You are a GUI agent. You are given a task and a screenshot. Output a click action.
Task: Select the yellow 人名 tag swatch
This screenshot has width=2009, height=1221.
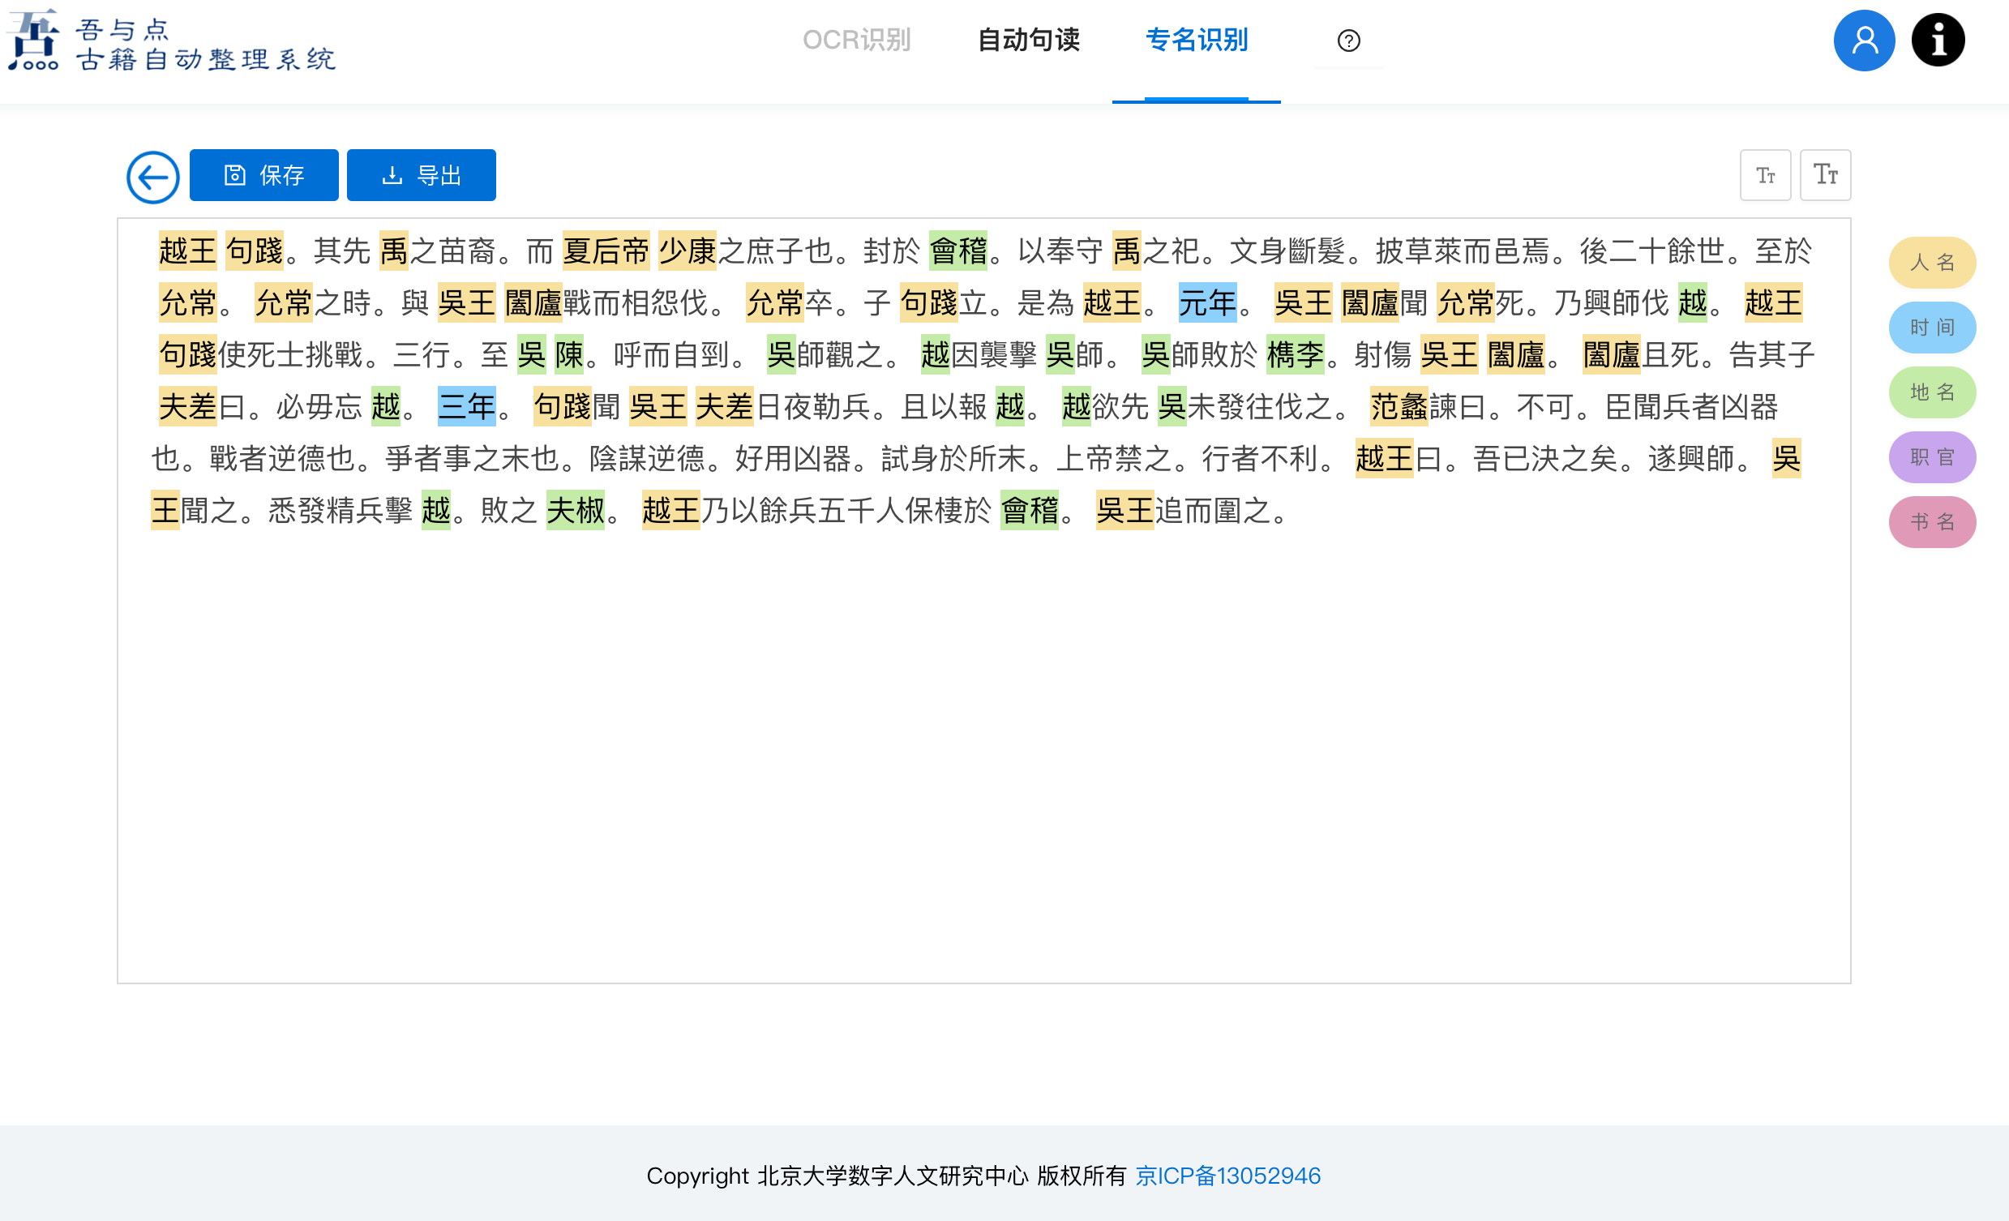point(1930,263)
